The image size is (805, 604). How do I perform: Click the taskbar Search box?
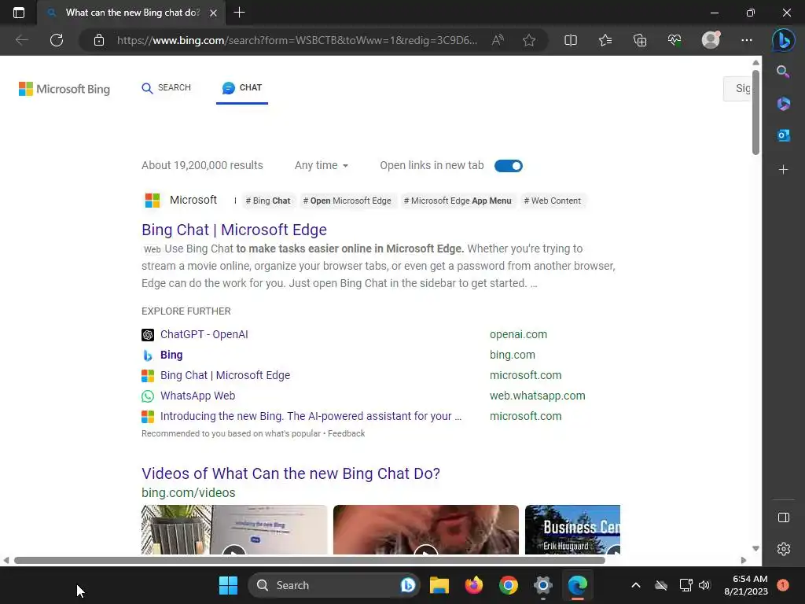point(333,585)
